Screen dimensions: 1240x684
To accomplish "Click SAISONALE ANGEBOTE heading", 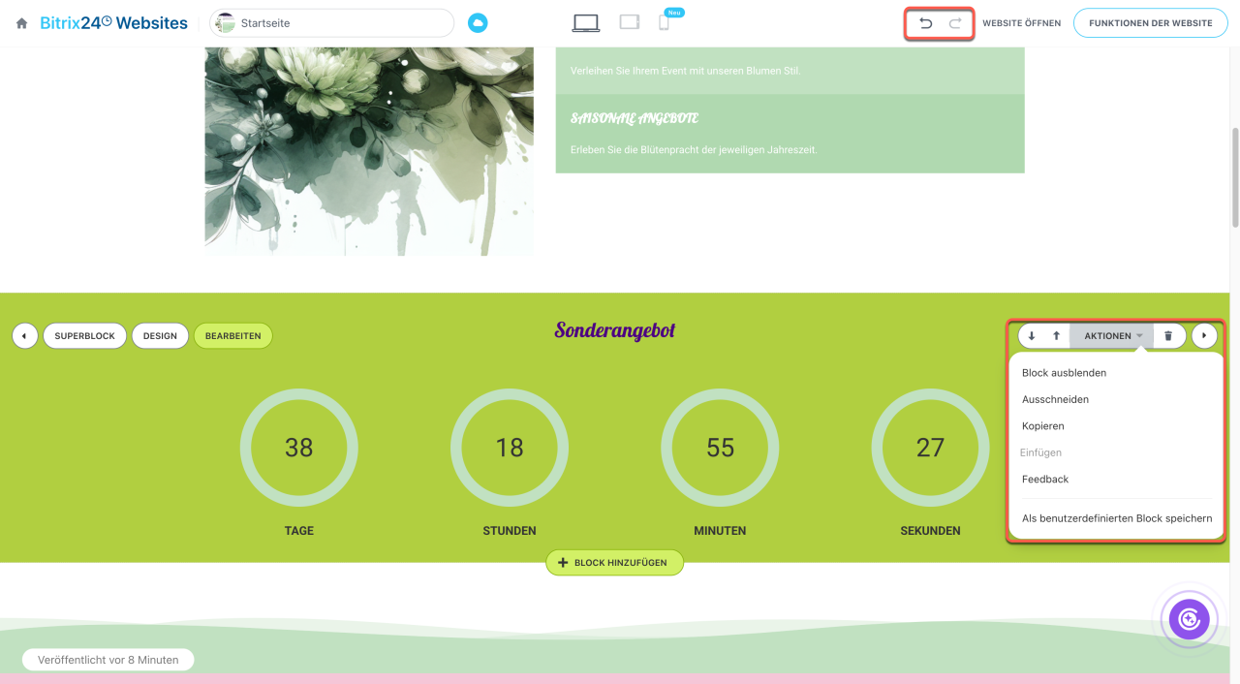I will click(635, 118).
